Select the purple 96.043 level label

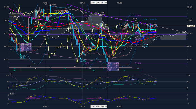coord(138,45)
